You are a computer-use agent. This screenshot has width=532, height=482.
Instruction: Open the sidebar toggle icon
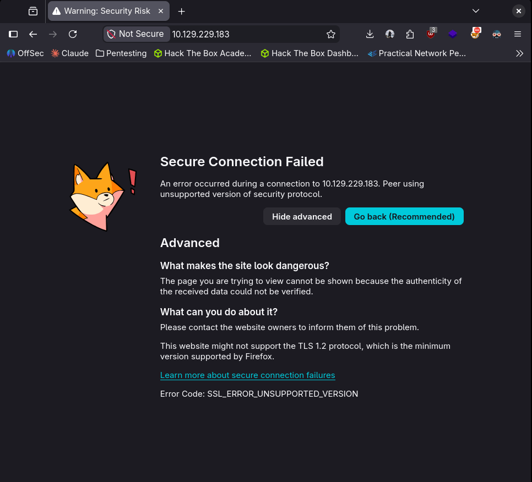coord(13,34)
